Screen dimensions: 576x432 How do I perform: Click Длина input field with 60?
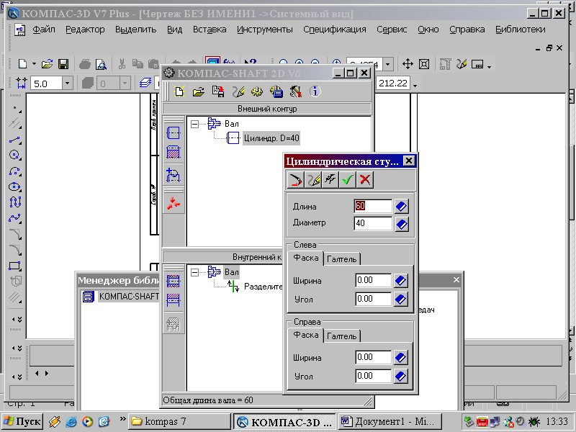coord(373,206)
